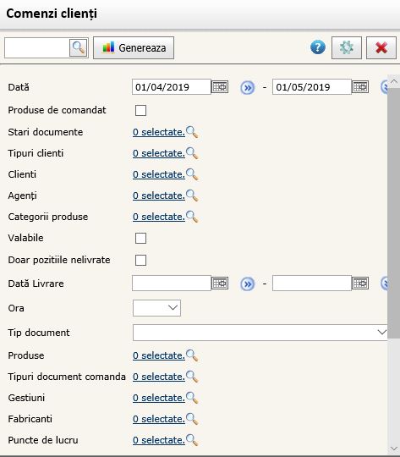Click the Dată Livrare start date field
The height and width of the screenshot is (457, 400).
coord(172,284)
